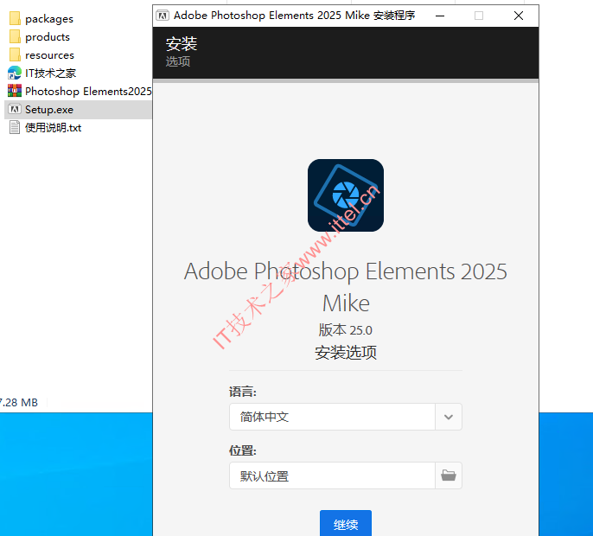Viewport: 593px width, 536px height.
Task: Click the products folder icon
Action: coord(15,36)
